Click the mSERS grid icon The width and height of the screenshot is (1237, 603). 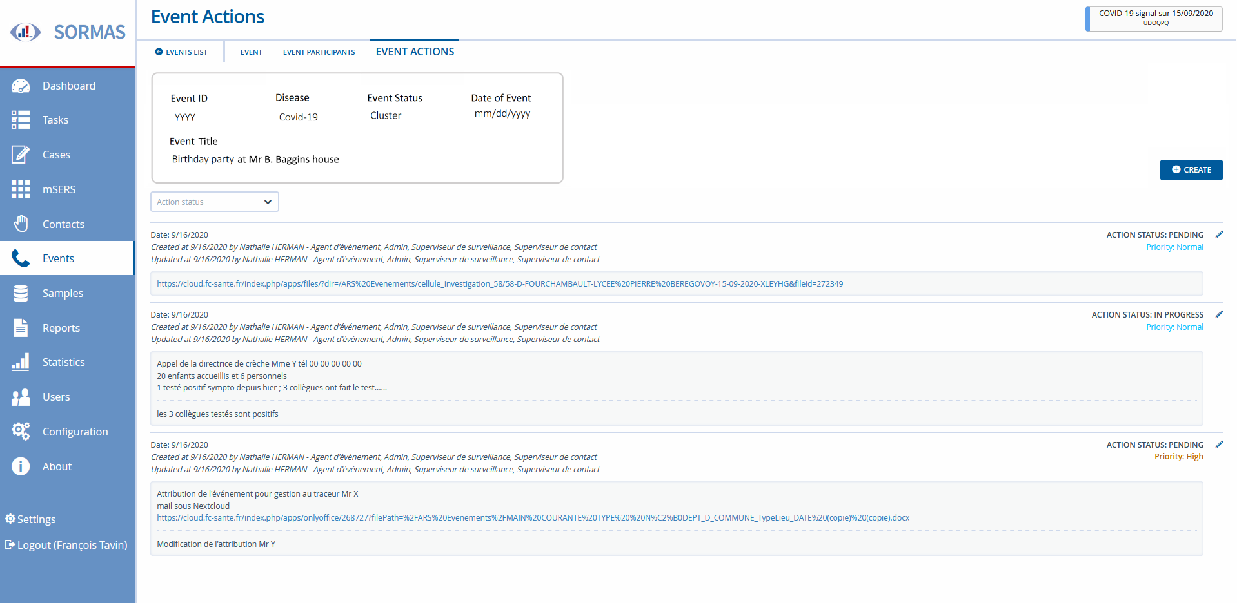point(21,189)
